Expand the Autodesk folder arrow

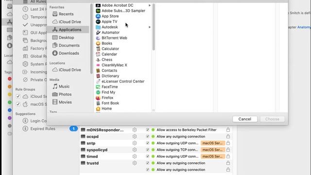coord(150,27)
